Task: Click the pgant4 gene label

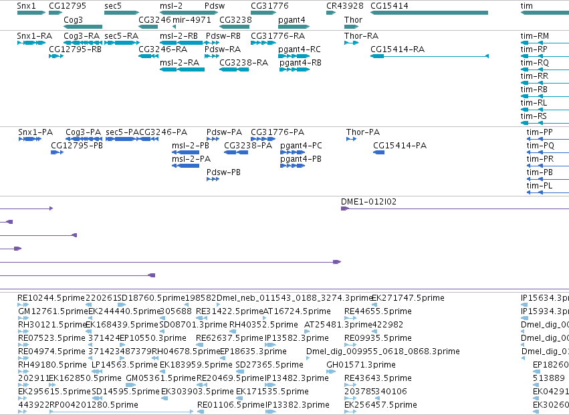Action: [292, 19]
